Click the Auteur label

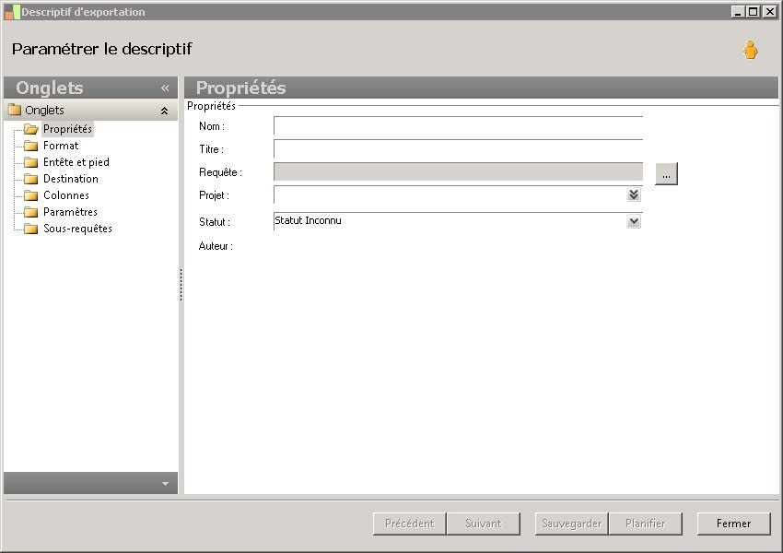tap(216, 246)
